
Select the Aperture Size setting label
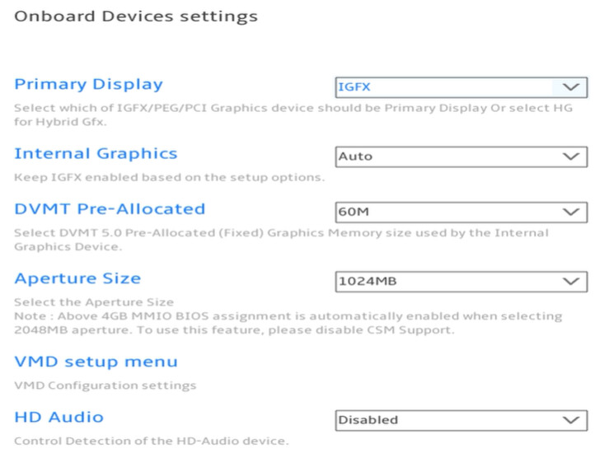(x=77, y=278)
